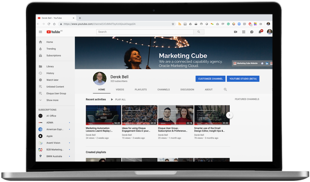Open the create video camera icon
This screenshot has height=182, width=310.
click(x=235, y=32)
